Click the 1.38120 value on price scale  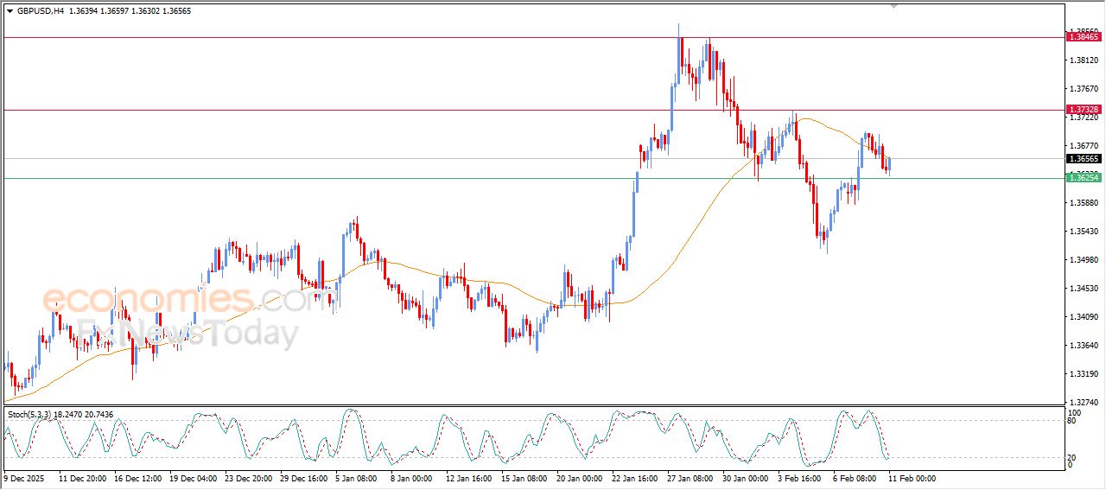click(x=1084, y=60)
